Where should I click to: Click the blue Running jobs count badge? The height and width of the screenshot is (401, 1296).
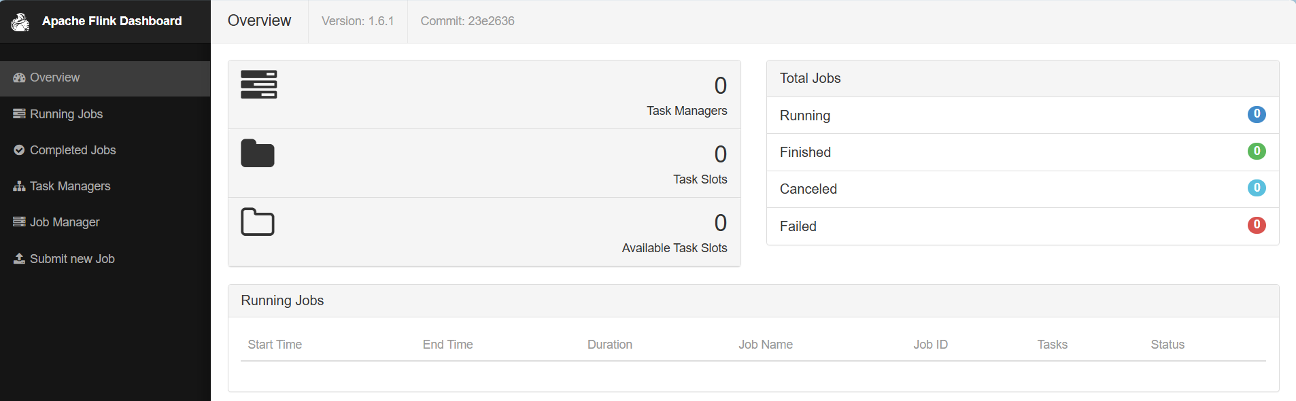point(1257,114)
